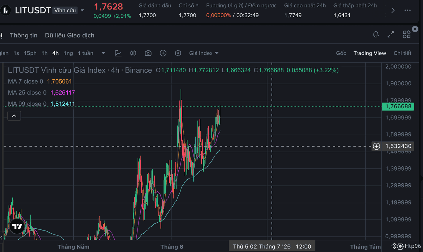
Task: Switch to the Gốc chart view
Action: tap(341, 53)
